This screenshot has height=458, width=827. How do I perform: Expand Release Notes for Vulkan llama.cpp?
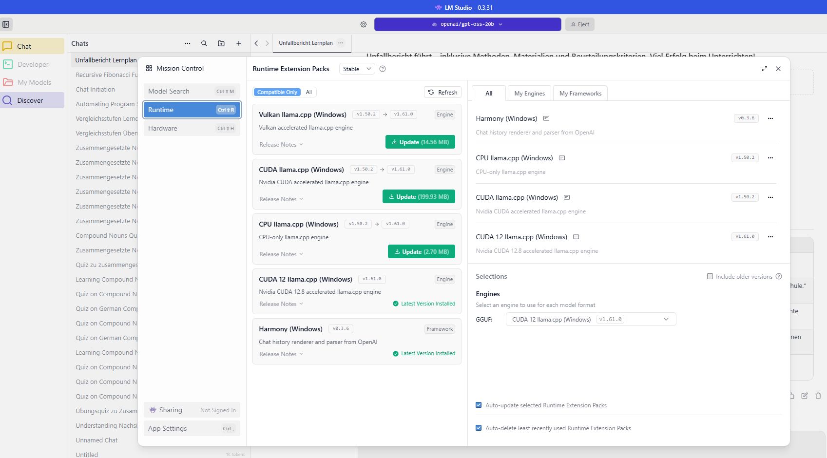[281, 145]
